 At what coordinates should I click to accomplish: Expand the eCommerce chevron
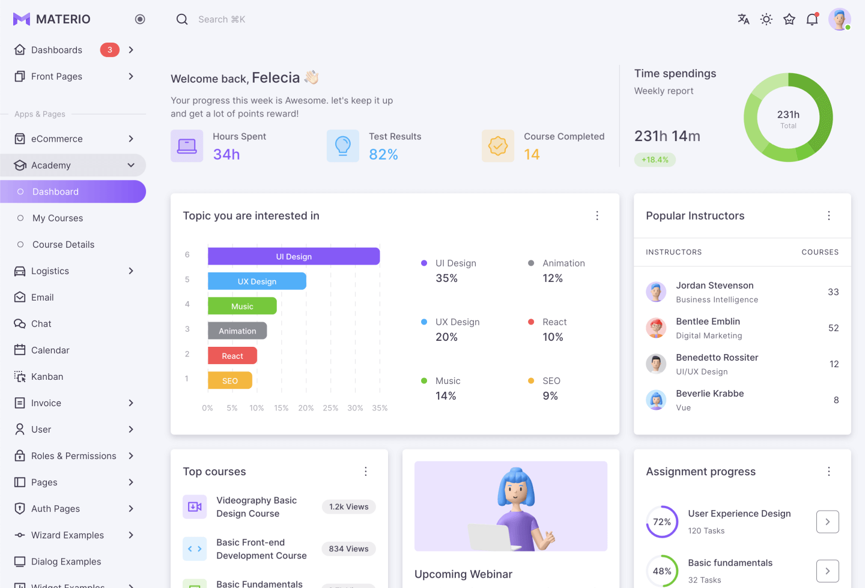[x=131, y=139]
